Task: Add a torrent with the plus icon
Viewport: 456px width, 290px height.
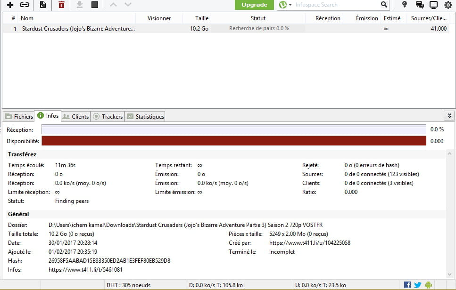Action: pyautogui.click(x=10, y=5)
